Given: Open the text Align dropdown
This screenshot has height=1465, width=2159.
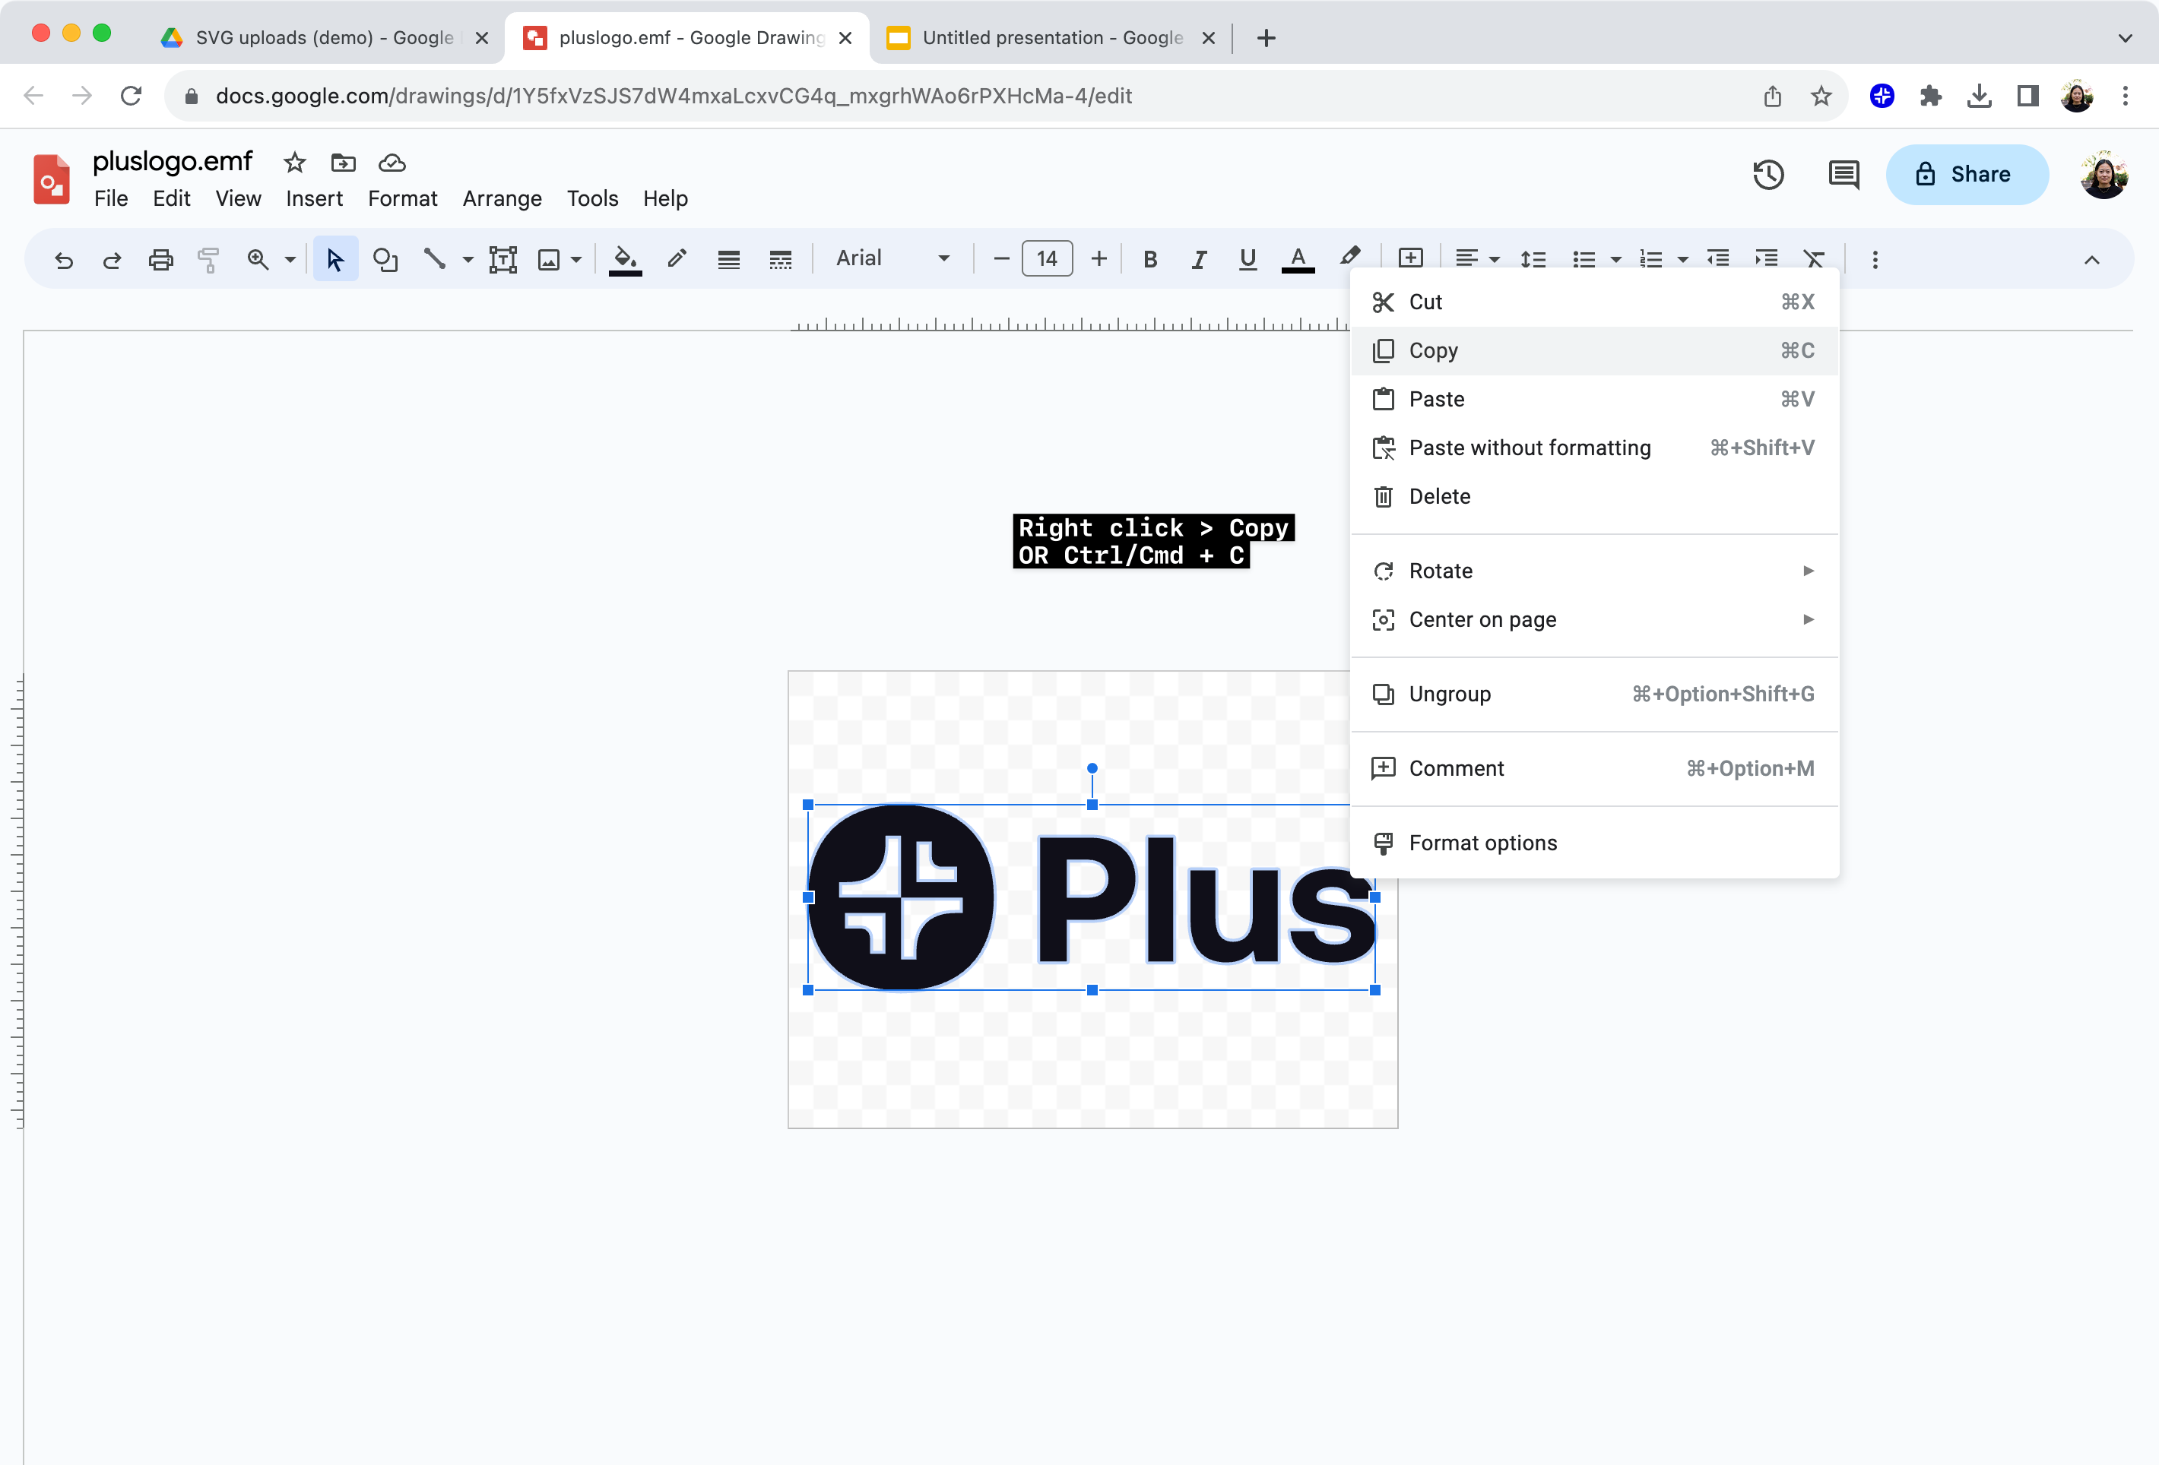Looking at the screenshot, I should (1476, 259).
